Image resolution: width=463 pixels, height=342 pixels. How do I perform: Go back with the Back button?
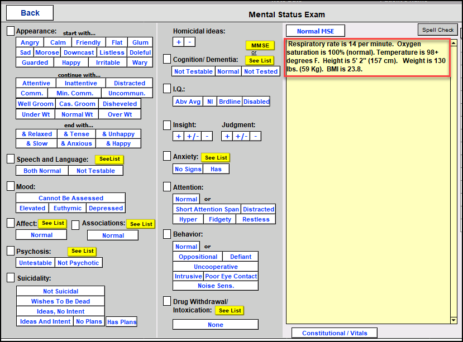[30, 13]
